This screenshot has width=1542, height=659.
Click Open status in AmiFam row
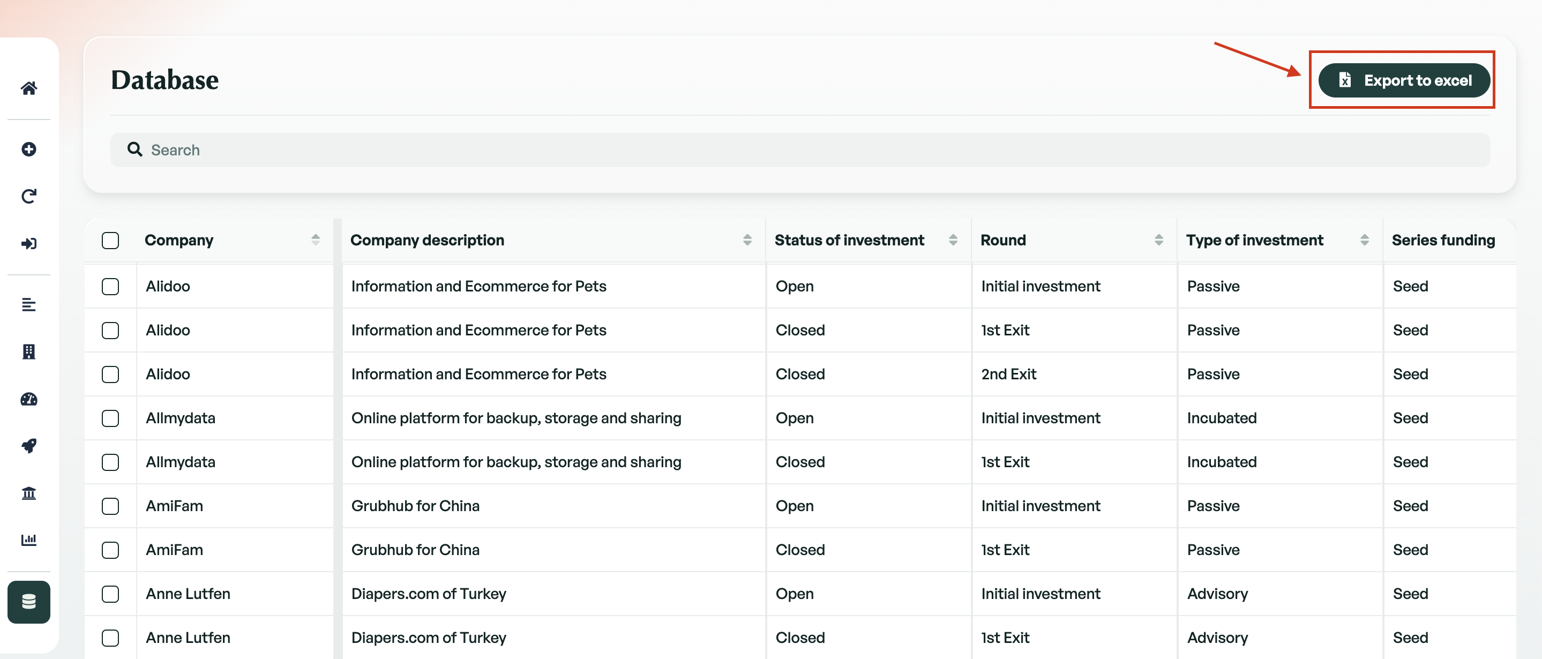[x=795, y=506]
